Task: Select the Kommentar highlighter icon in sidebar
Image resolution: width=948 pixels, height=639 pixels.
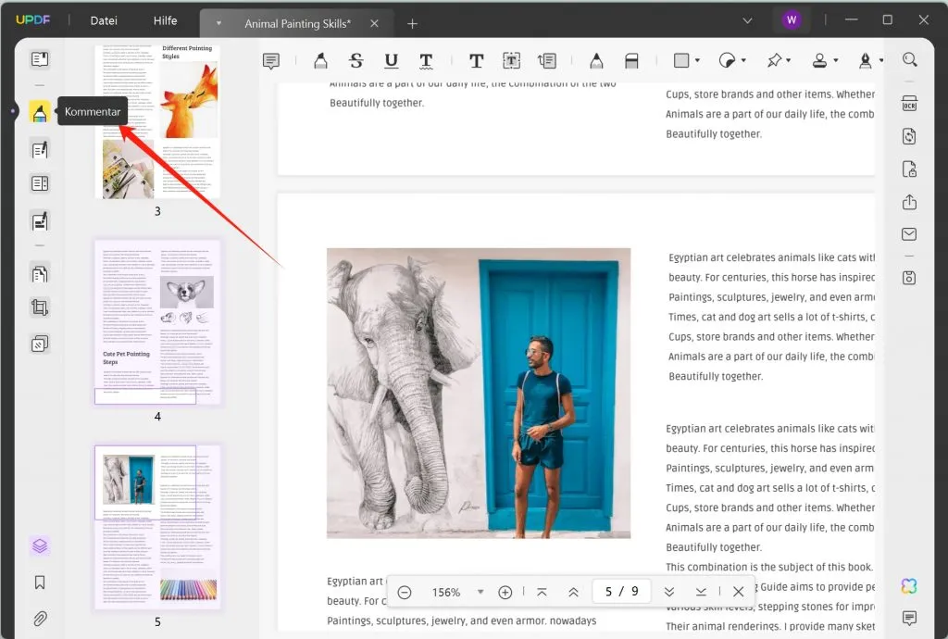Action: point(39,112)
